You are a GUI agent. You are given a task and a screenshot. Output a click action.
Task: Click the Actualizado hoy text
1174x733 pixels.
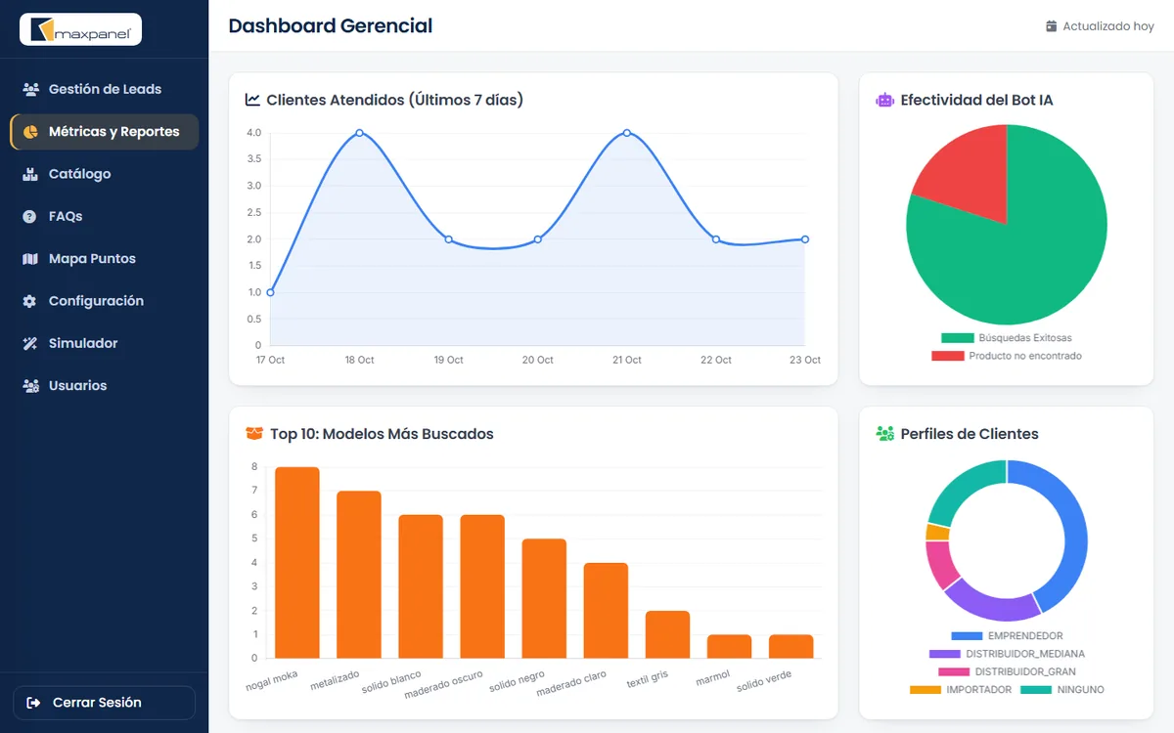point(1108,26)
